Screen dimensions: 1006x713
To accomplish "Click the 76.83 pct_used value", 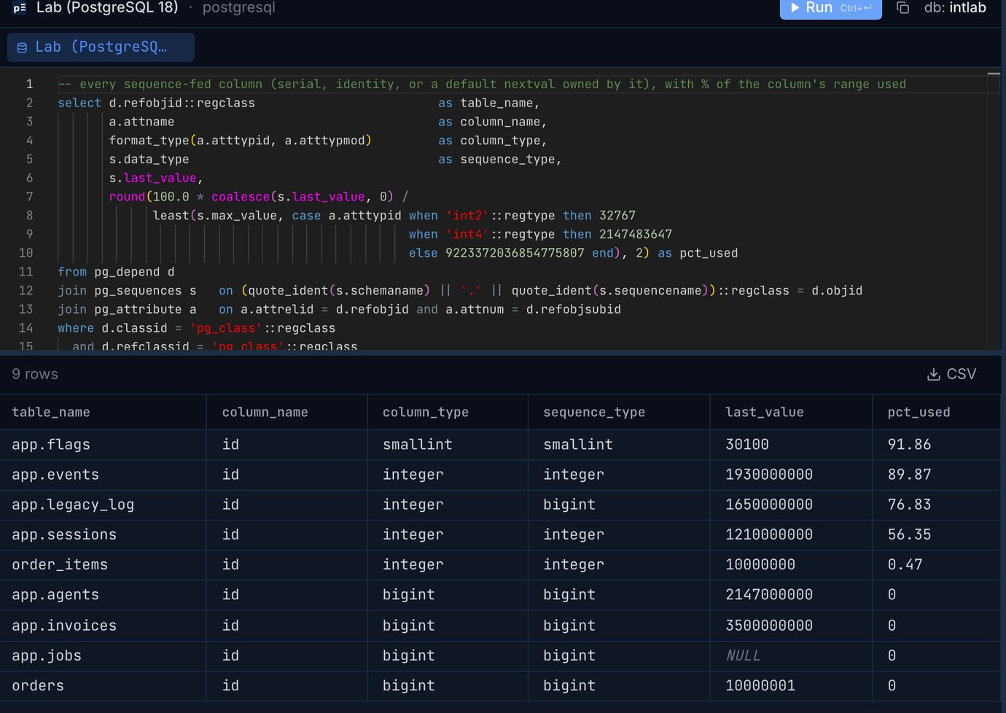I will point(909,504).
